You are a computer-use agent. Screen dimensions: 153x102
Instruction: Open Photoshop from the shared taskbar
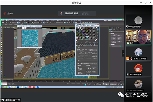click(x=18, y=87)
